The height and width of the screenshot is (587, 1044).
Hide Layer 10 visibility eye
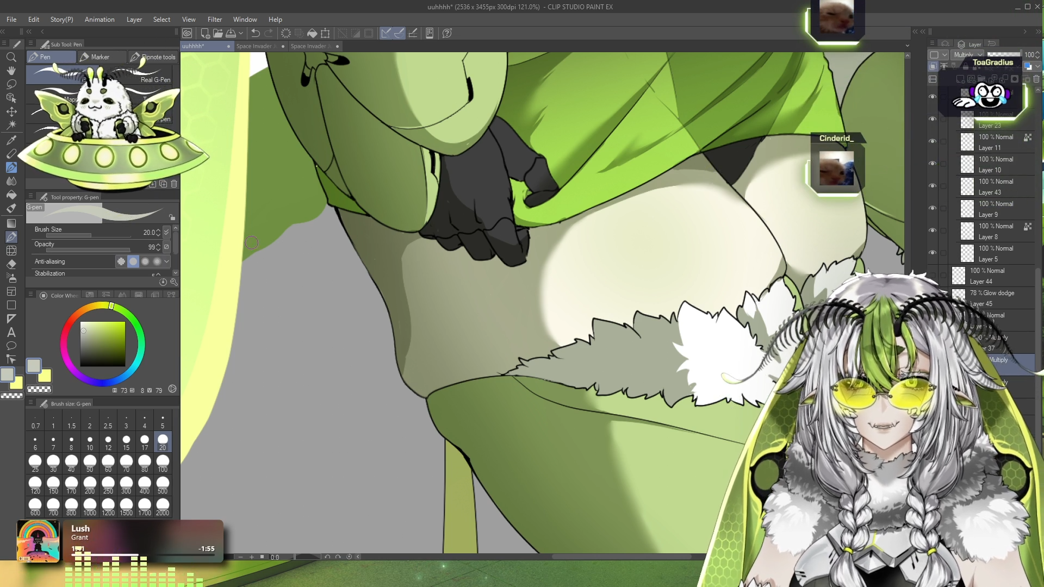[933, 164]
